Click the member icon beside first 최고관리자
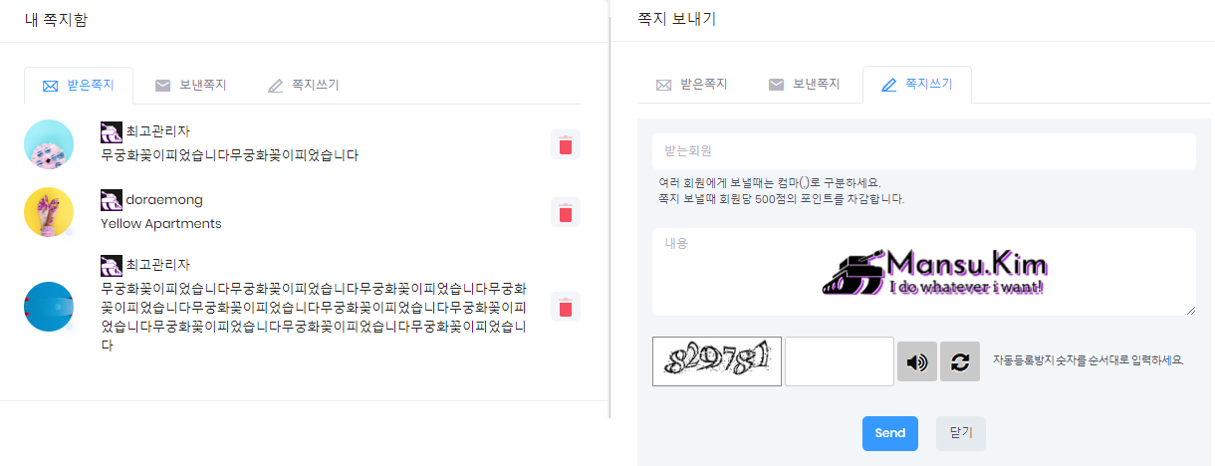 (112, 131)
